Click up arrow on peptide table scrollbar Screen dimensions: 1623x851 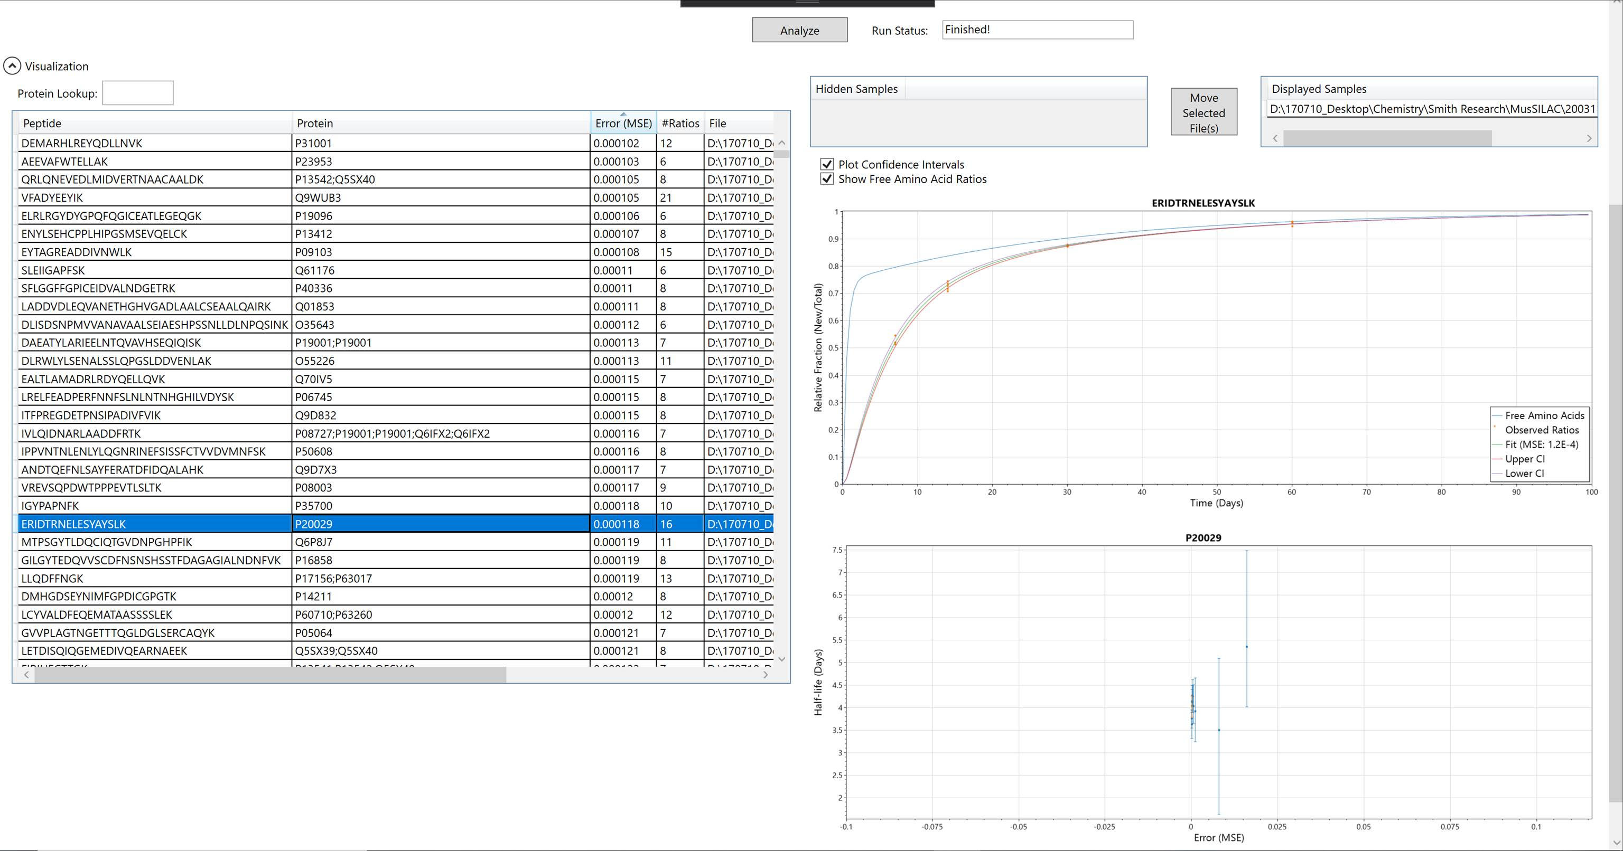pos(781,142)
